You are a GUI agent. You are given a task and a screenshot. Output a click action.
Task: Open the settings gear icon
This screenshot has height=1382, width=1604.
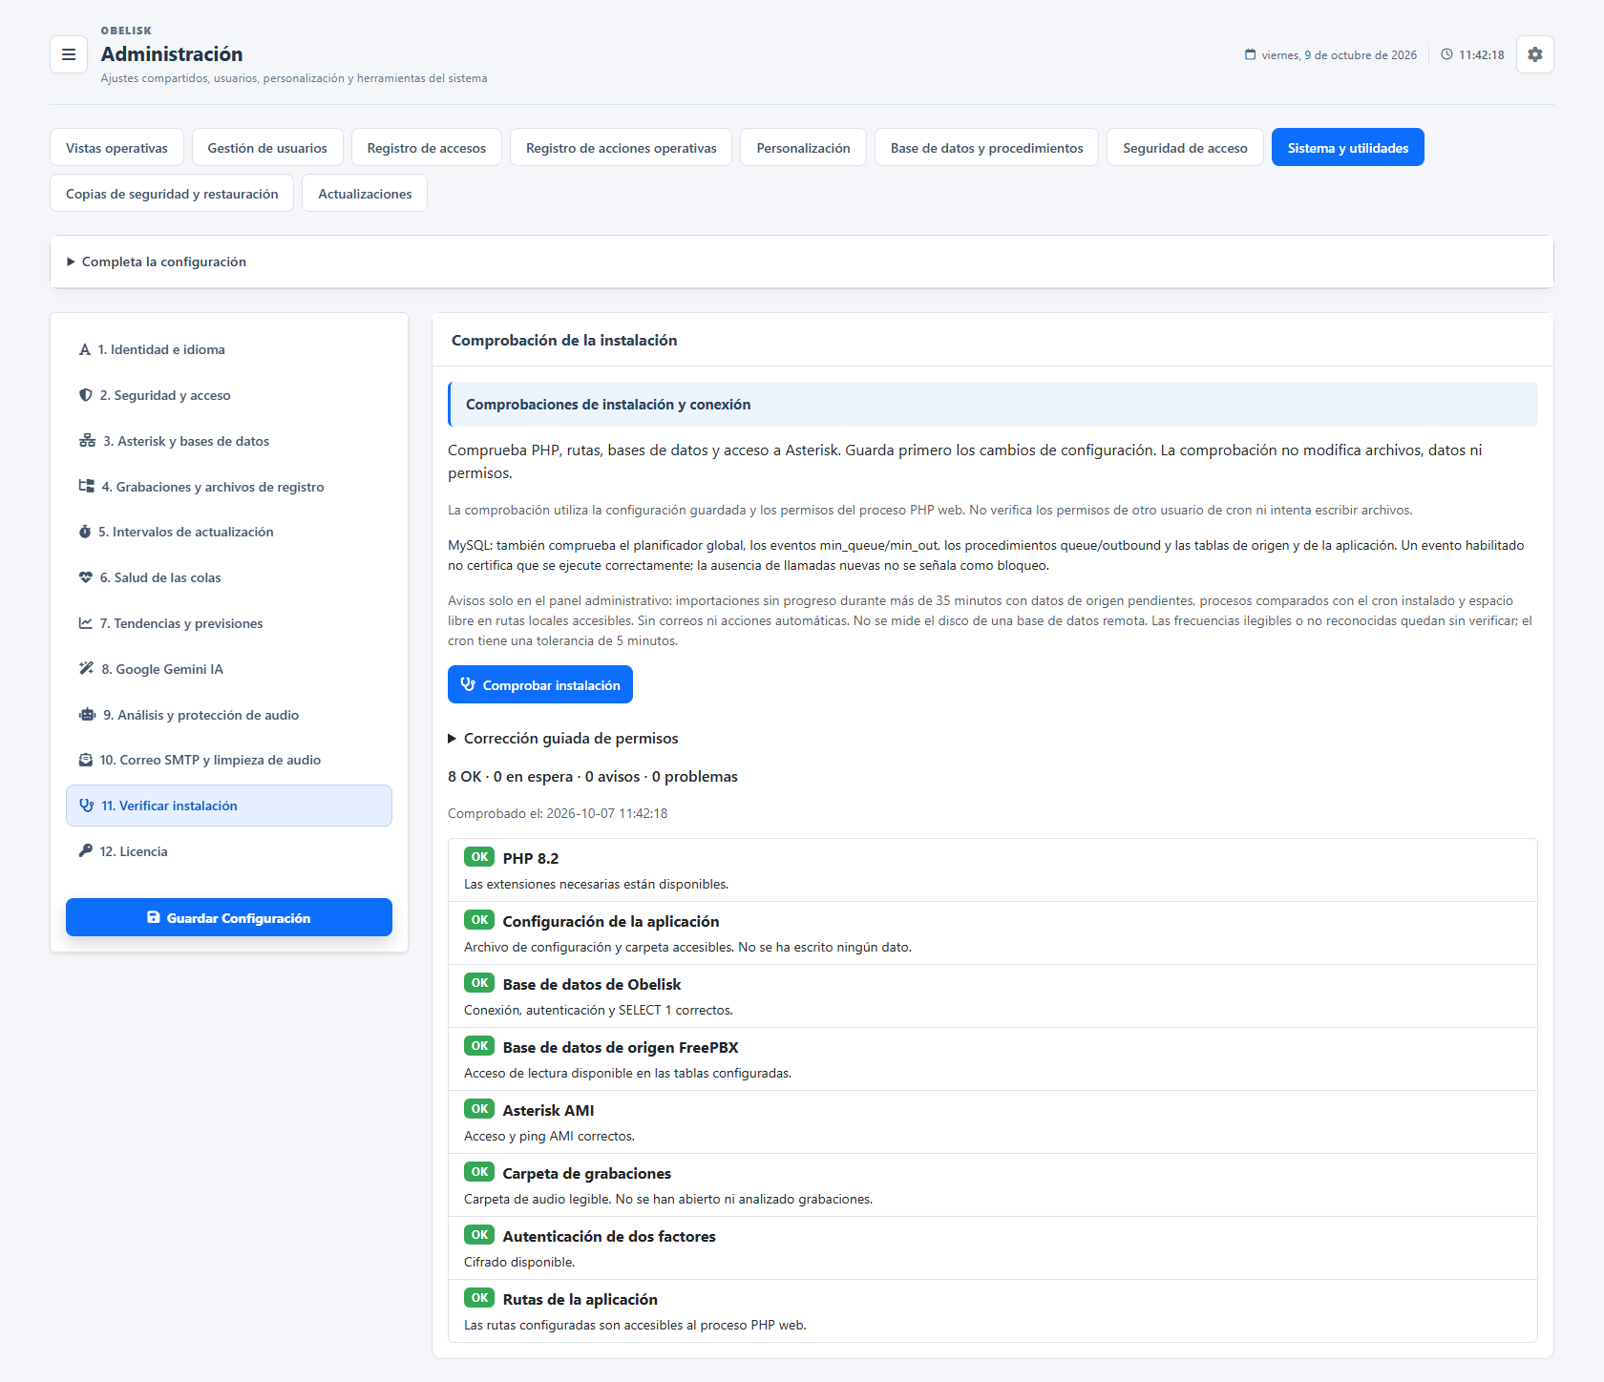[1534, 54]
